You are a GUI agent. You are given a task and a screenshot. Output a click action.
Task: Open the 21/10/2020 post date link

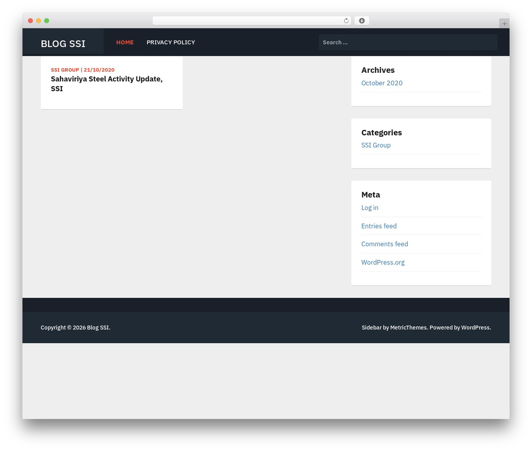[99, 70]
